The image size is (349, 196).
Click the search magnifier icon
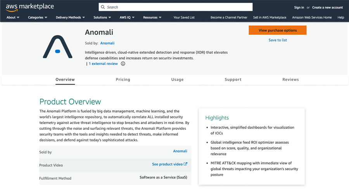[103, 7]
